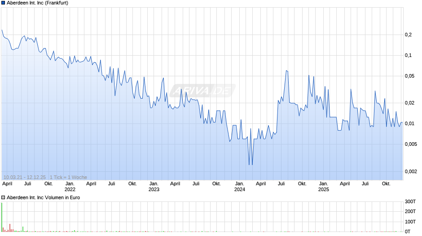Click the 300T volume axis label
Image resolution: width=422 pixels, height=236 pixels.
410,201
